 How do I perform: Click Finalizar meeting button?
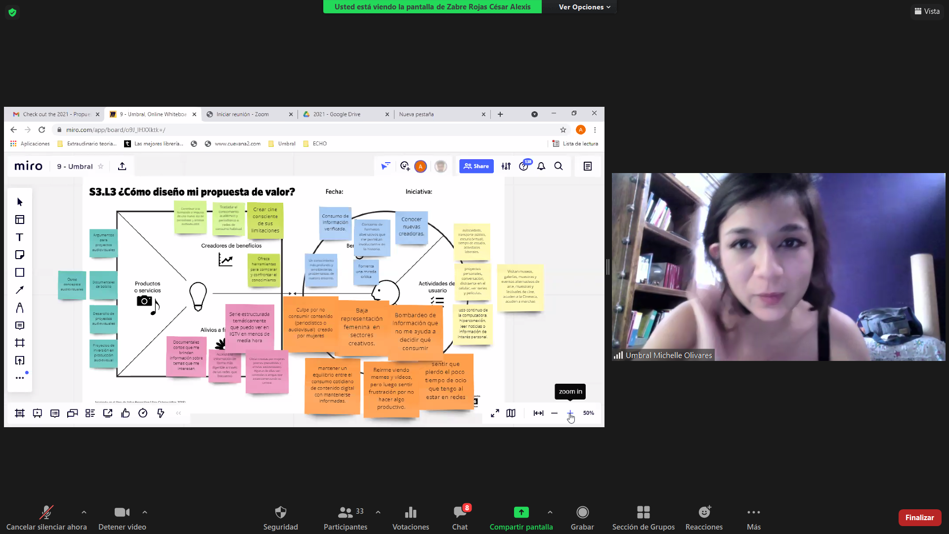[919, 518]
